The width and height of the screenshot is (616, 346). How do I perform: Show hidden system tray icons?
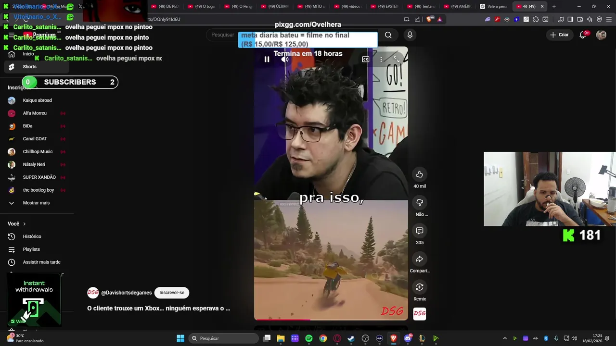click(504, 338)
